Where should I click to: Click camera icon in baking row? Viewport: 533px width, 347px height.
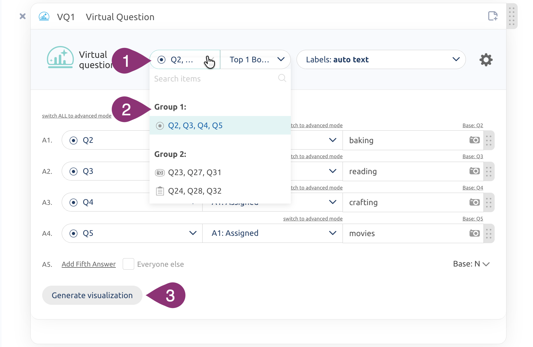click(475, 140)
